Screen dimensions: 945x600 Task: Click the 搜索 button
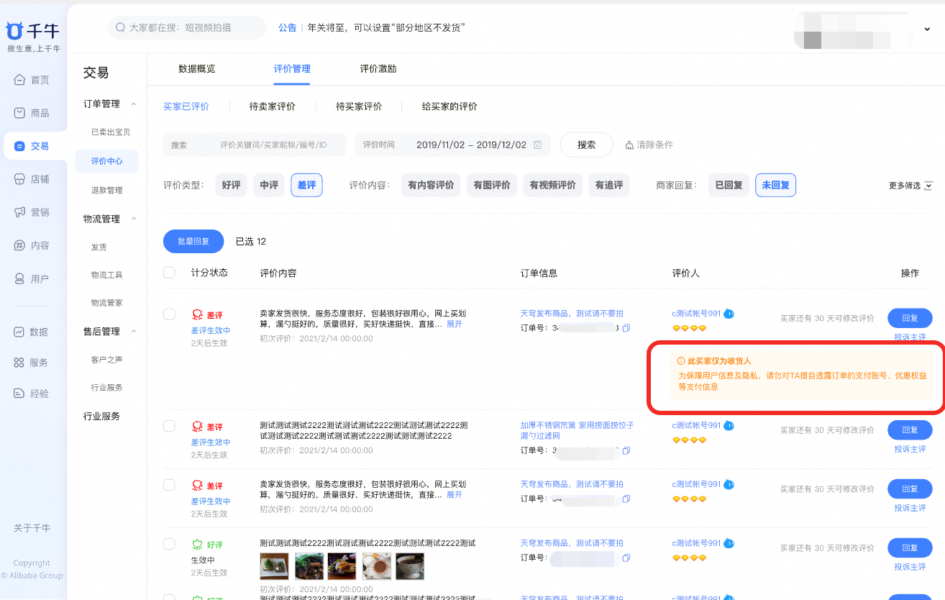tap(586, 145)
